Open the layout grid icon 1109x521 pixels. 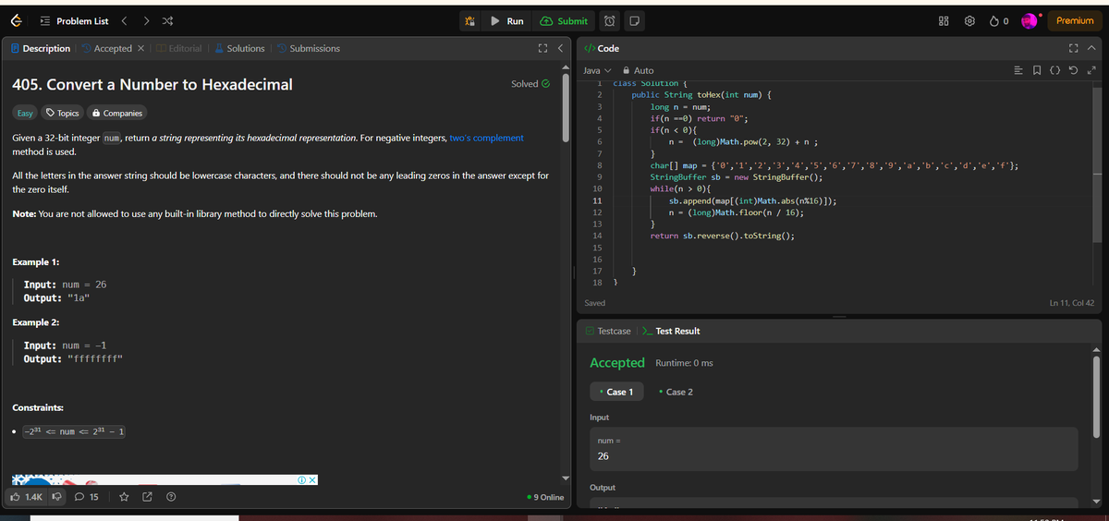click(945, 20)
